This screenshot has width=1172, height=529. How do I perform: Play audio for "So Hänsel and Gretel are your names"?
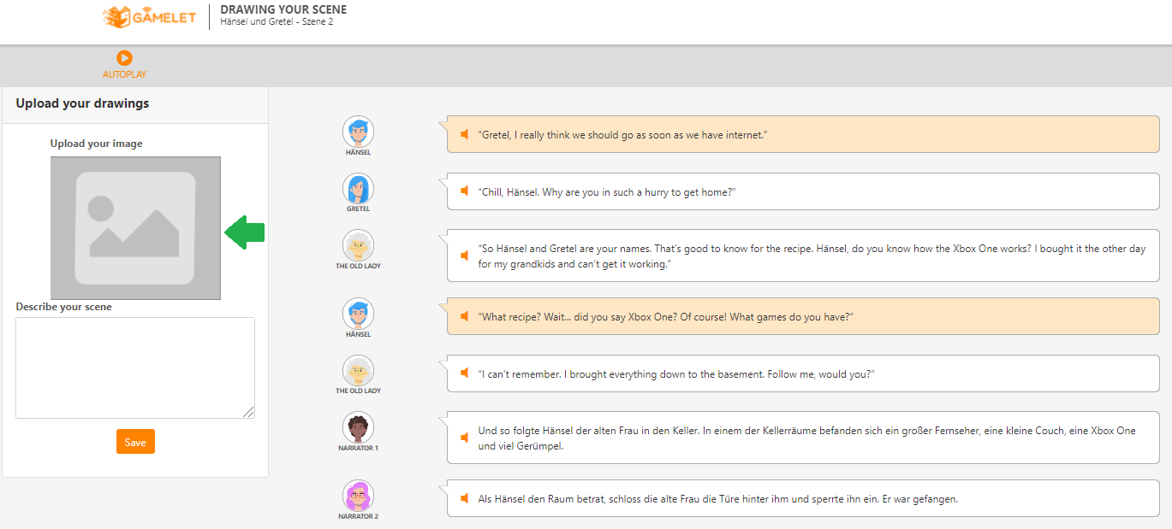point(465,256)
